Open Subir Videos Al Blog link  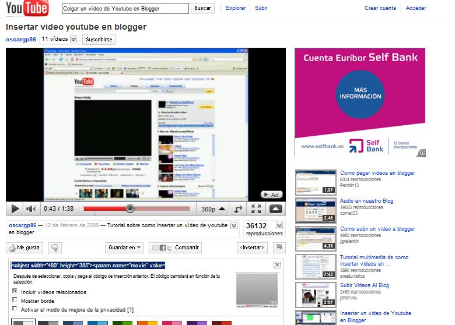pos(365,285)
